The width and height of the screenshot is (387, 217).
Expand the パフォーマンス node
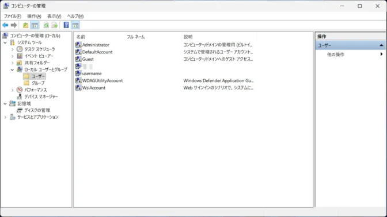coord(12,90)
